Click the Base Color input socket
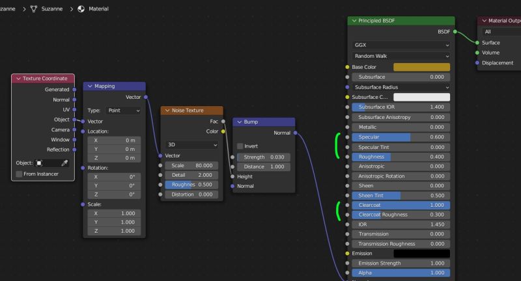 click(x=347, y=67)
